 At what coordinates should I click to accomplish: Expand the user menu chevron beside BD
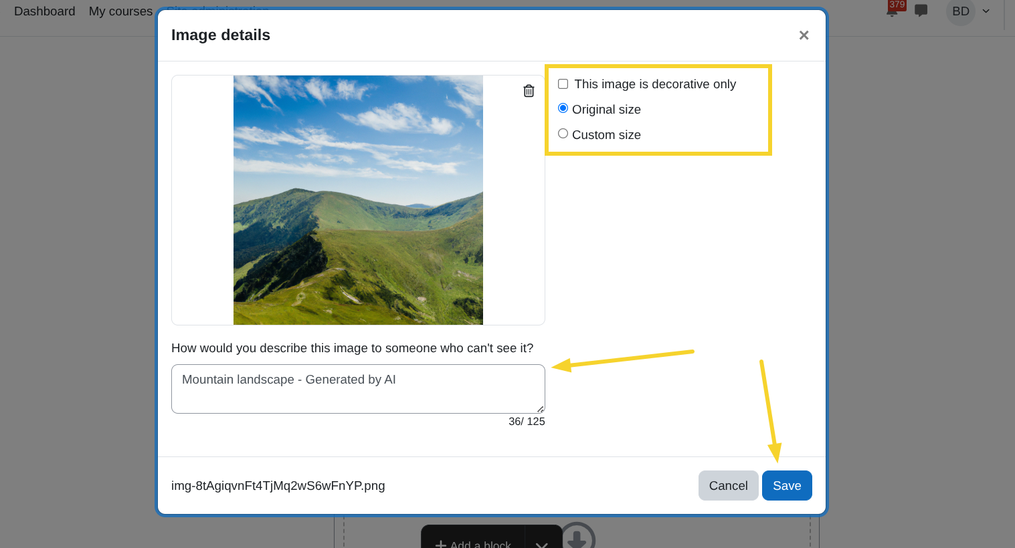pyautogui.click(x=986, y=11)
